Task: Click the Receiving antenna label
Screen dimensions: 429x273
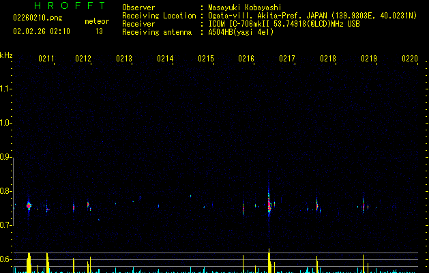Action: (x=157, y=32)
